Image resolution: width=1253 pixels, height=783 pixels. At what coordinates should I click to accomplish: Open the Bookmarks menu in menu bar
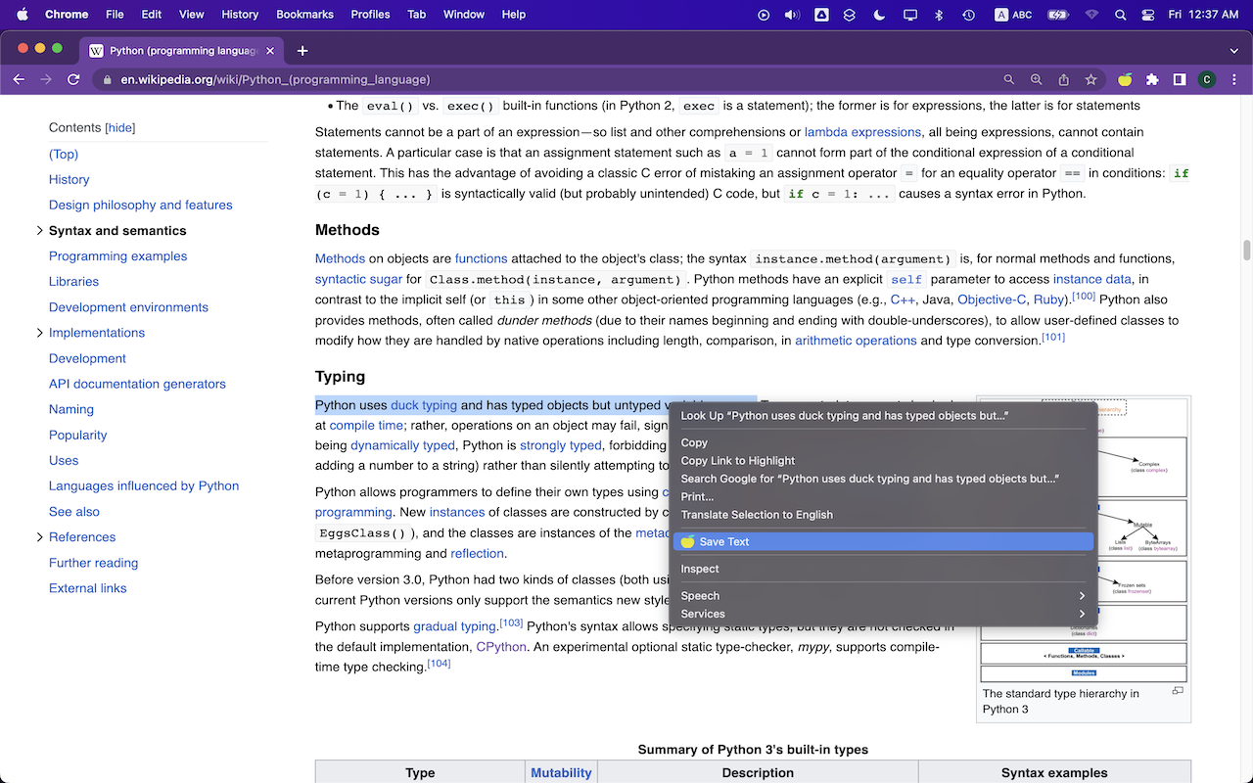point(304,15)
